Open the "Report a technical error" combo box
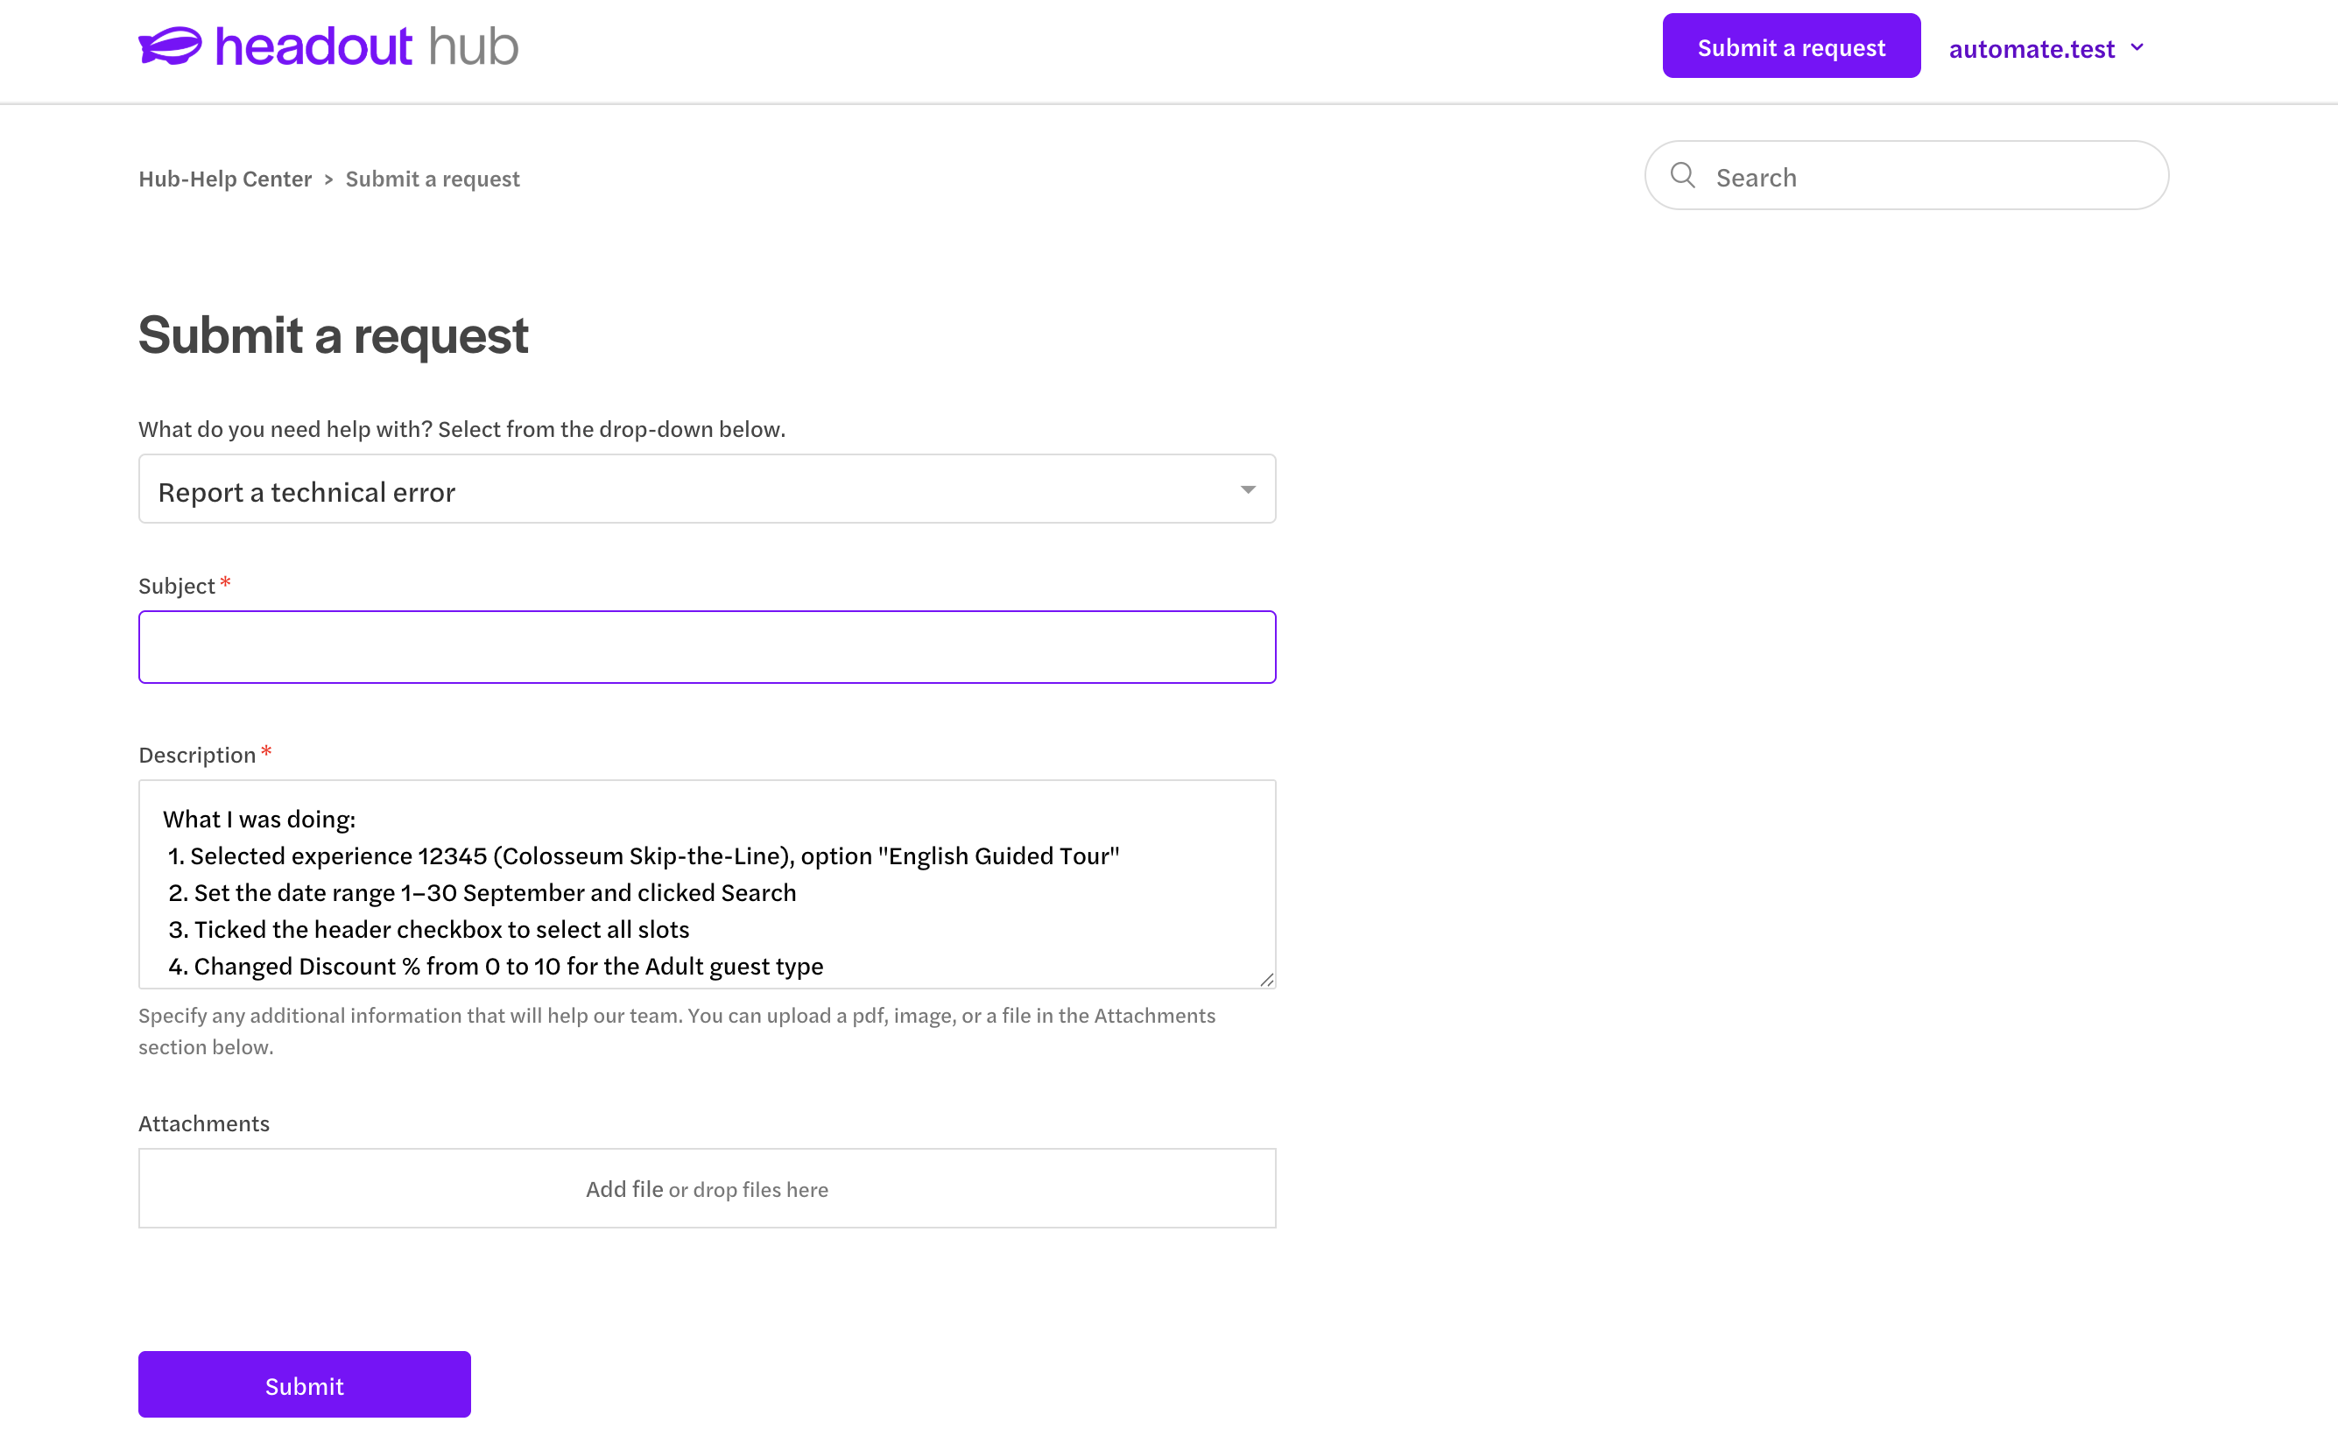The height and width of the screenshot is (1436, 2338). tap(707, 489)
